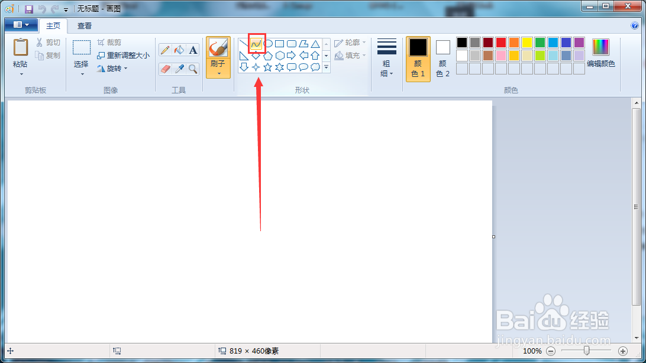Click vertical scrollbar down arrow

[x=637, y=338]
